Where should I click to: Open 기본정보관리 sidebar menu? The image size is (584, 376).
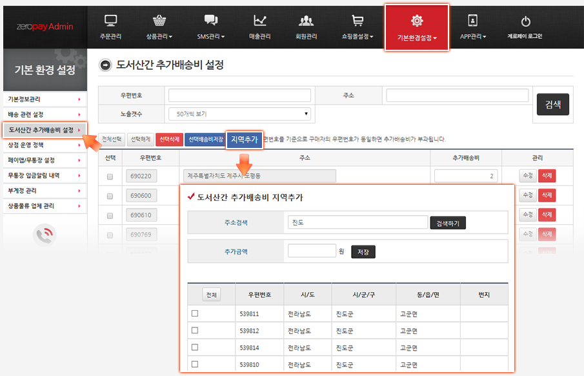tap(45, 99)
